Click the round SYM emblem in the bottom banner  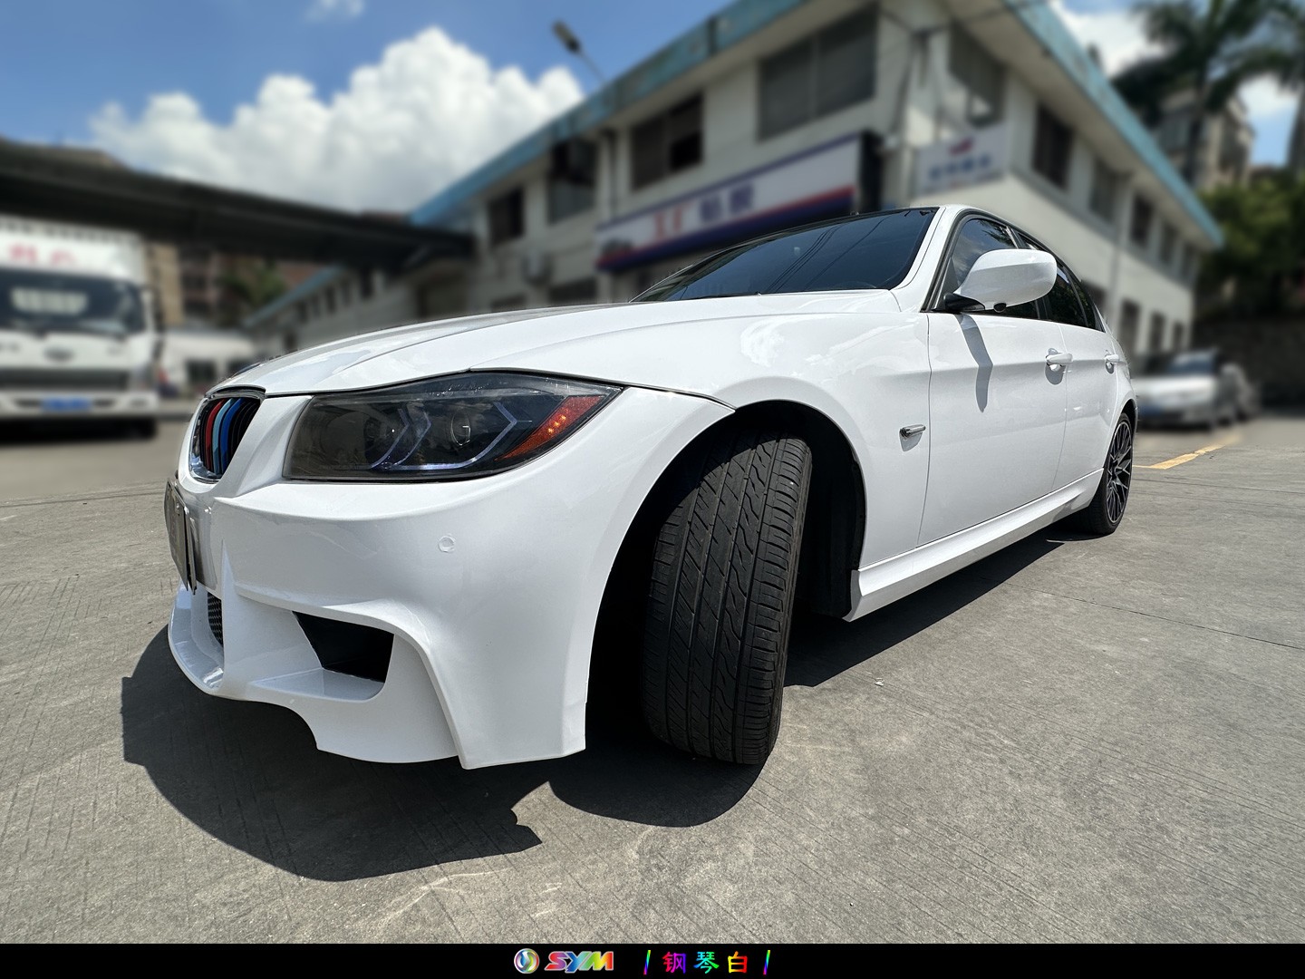527,961
